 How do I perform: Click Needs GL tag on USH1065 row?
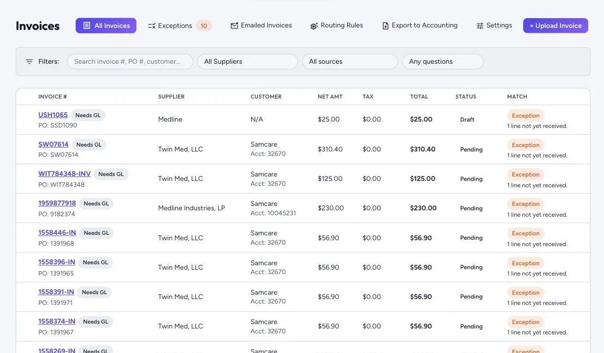[x=88, y=115]
